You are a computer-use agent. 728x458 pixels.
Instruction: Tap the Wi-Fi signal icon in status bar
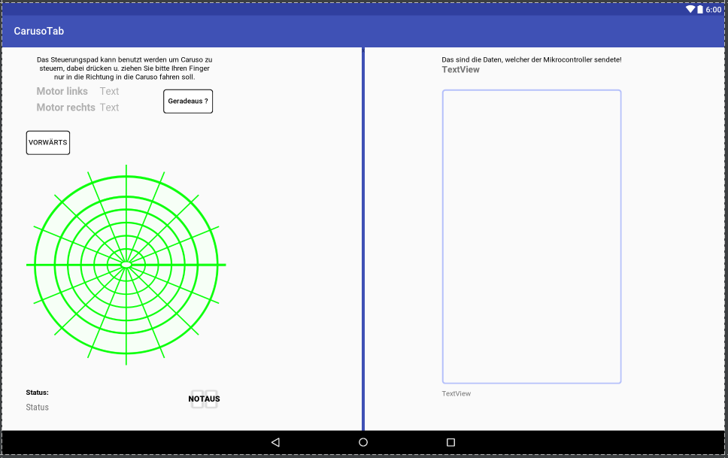(690, 9)
